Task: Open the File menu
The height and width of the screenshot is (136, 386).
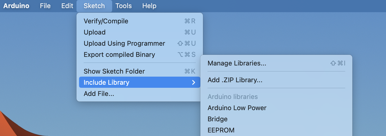Action: pos(45,6)
